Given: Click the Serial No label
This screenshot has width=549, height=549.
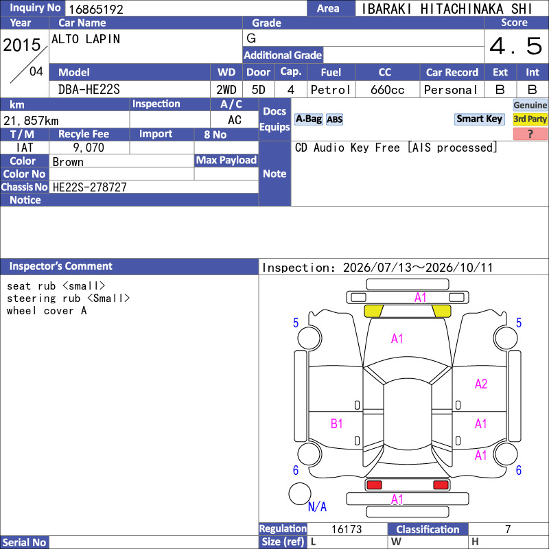Looking at the screenshot, I should 25,542.
